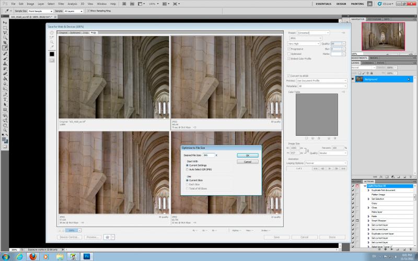This screenshot has height=261, width=418.
Task: Select the Eyedropper tool in the main toolbox
Action: pos(5,48)
